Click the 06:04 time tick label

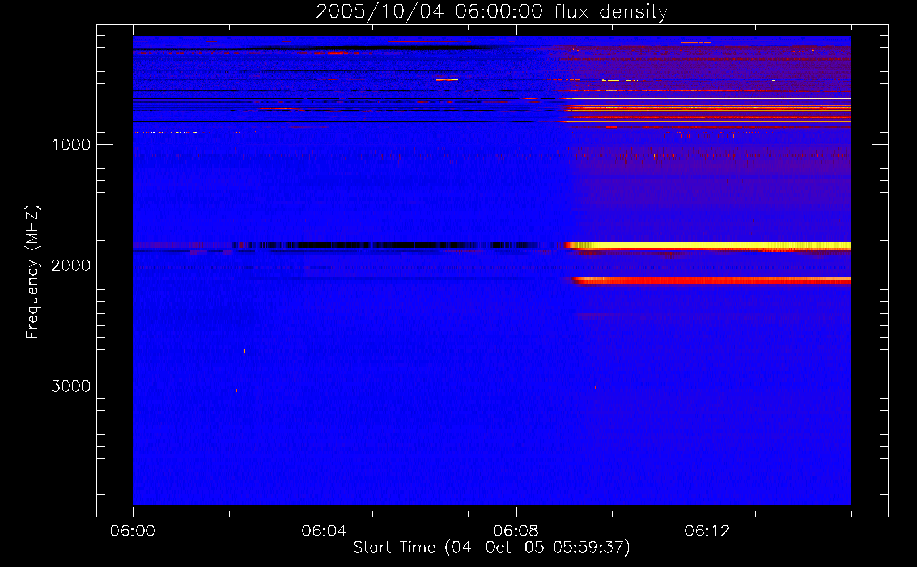(324, 531)
